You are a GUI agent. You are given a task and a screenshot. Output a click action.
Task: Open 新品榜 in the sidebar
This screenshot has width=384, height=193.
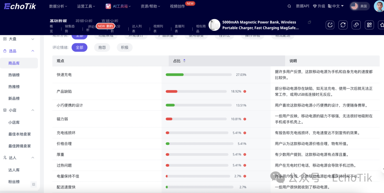click(14, 99)
